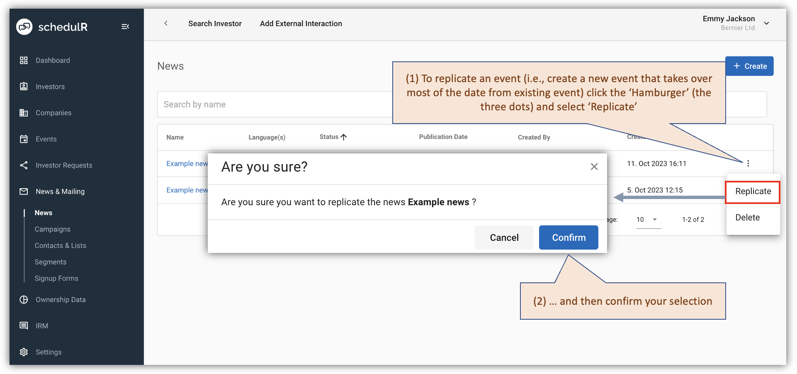Select the Ownership Data globe icon
Image resolution: width=797 pixels, height=374 pixels.
24,299
